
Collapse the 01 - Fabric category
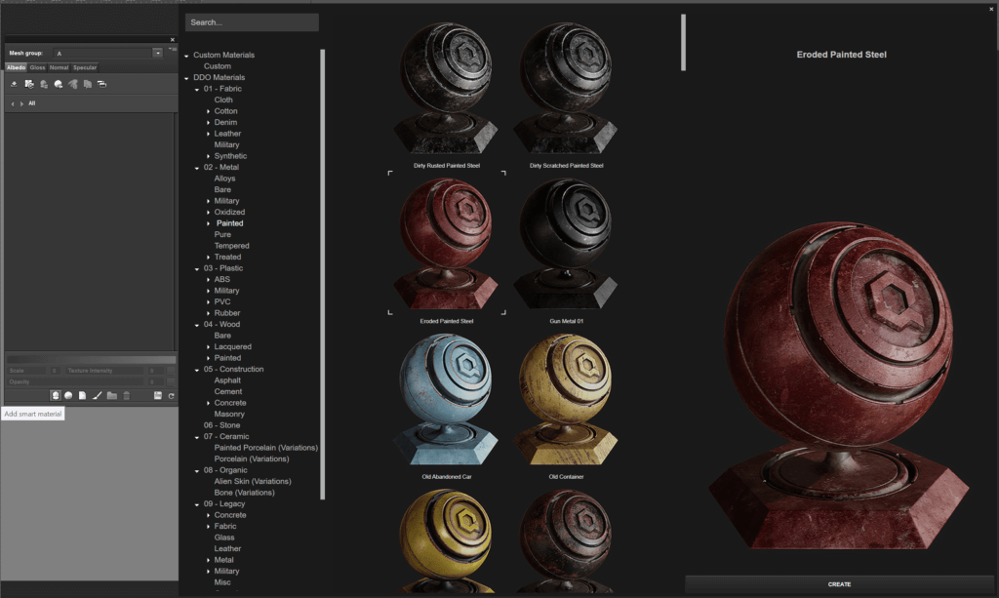197,89
